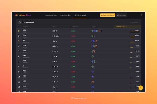Screen dimensions: 157x104
Task: Sort table by the Изменение column
Action: click(x=75, y=27)
